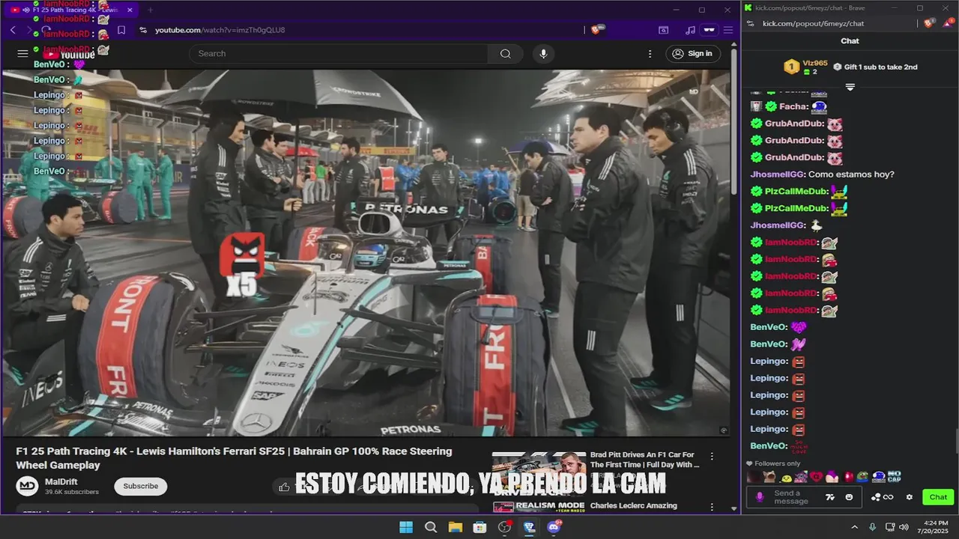Screen dimensions: 959x539
Task: Click the video player corner overlay icon
Action: tap(723, 430)
